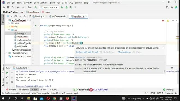Image resolution: width=180 pixels, height=101 pixels.
Task: Click the Debug bug icon
Action: pos(66,8)
